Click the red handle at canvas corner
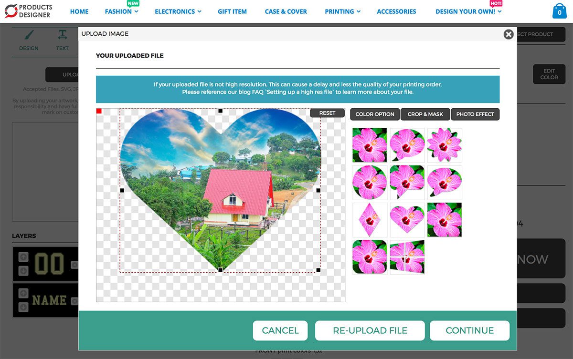 pyautogui.click(x=99, y=110)
